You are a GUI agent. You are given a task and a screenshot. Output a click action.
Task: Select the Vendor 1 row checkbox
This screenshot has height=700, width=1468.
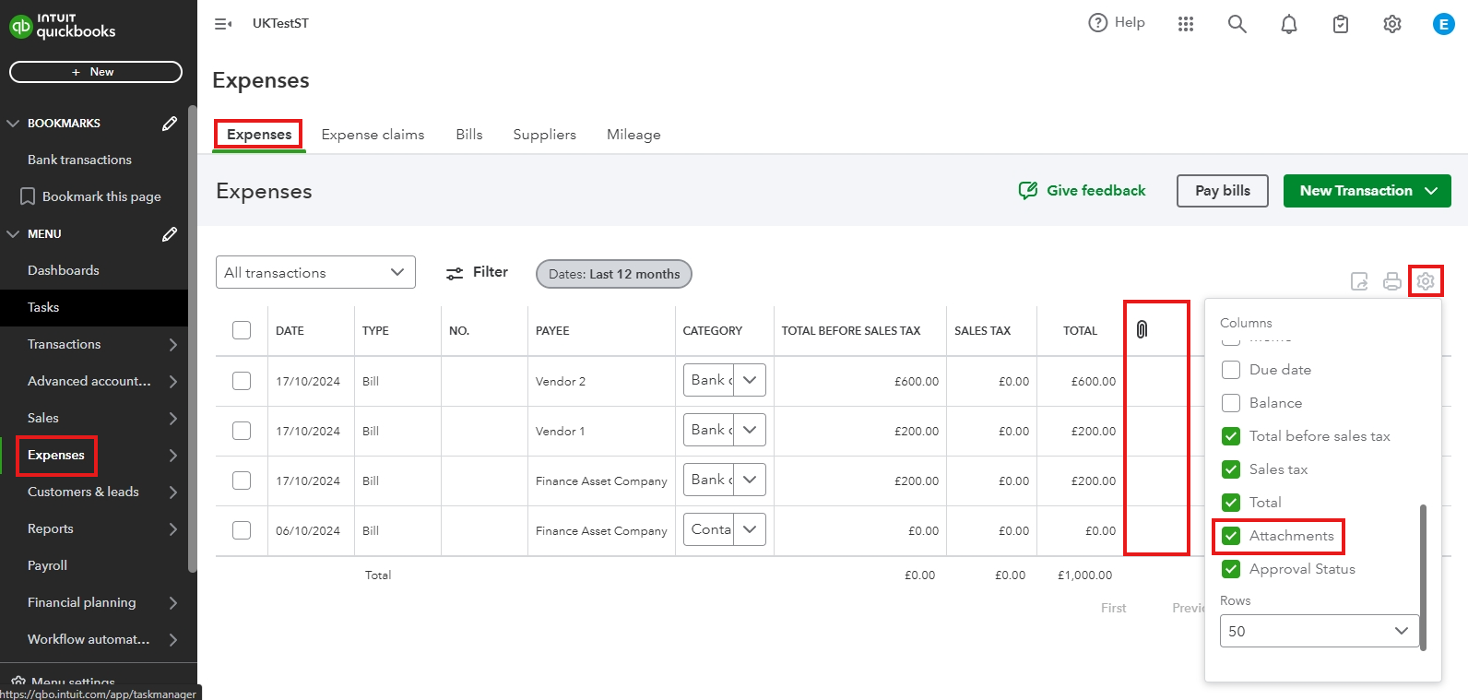[x=242, y=431]
